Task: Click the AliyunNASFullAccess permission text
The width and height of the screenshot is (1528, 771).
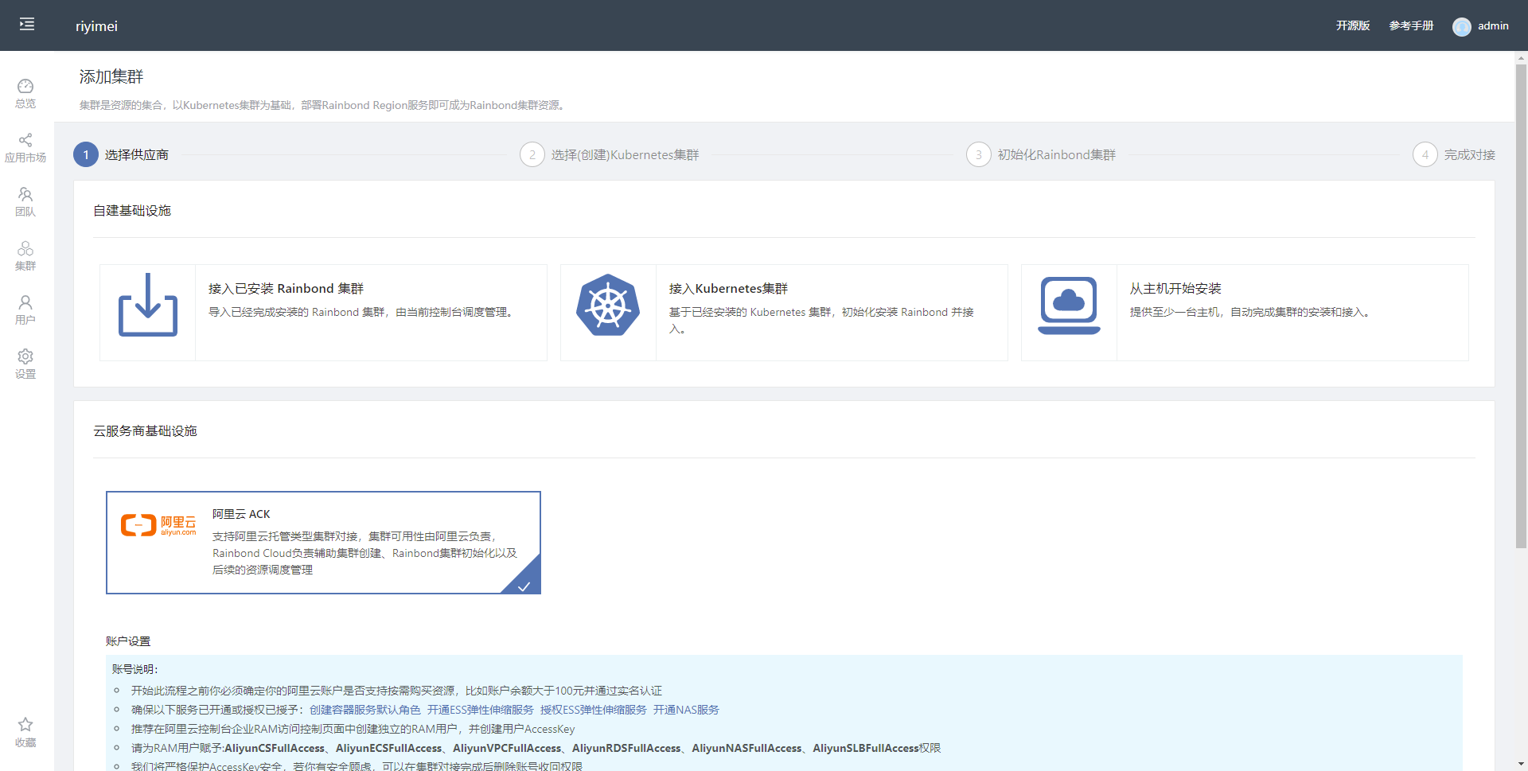Action: click(x=746, y=748)
